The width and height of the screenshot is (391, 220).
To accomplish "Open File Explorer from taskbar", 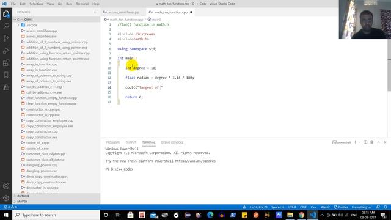I will point(290,215).
